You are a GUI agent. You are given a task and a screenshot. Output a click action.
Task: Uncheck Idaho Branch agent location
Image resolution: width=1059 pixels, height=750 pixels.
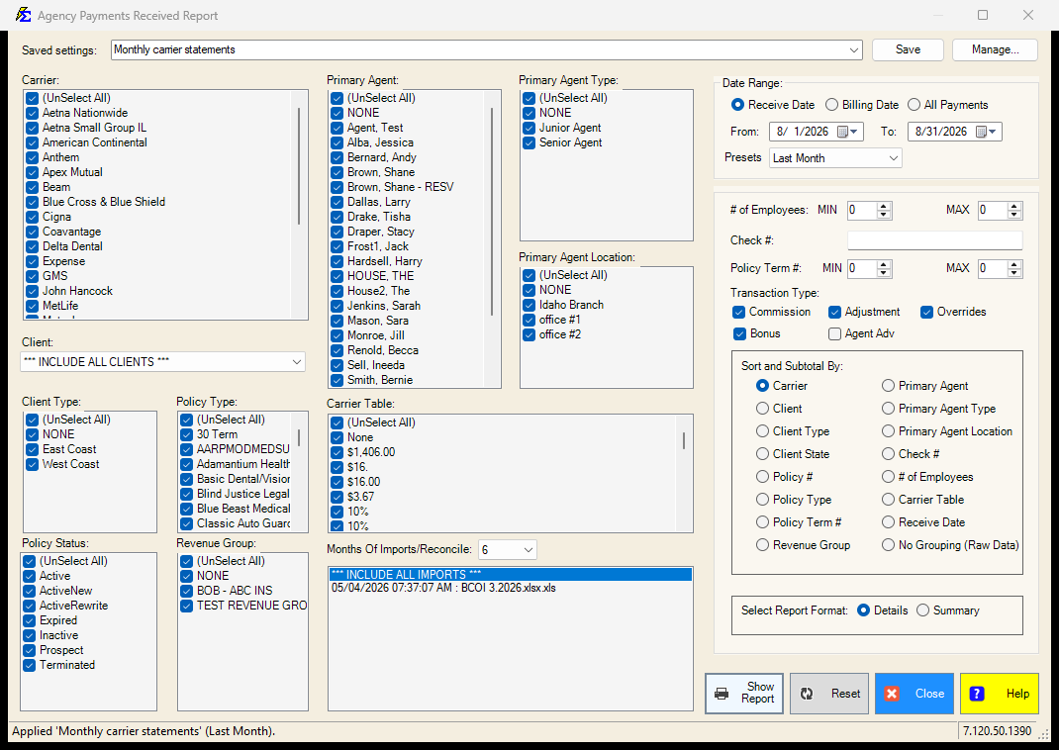tap(529, 305)
